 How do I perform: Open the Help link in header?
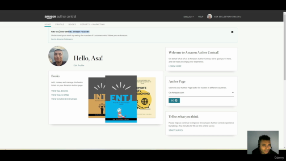(x=201, y=17)
